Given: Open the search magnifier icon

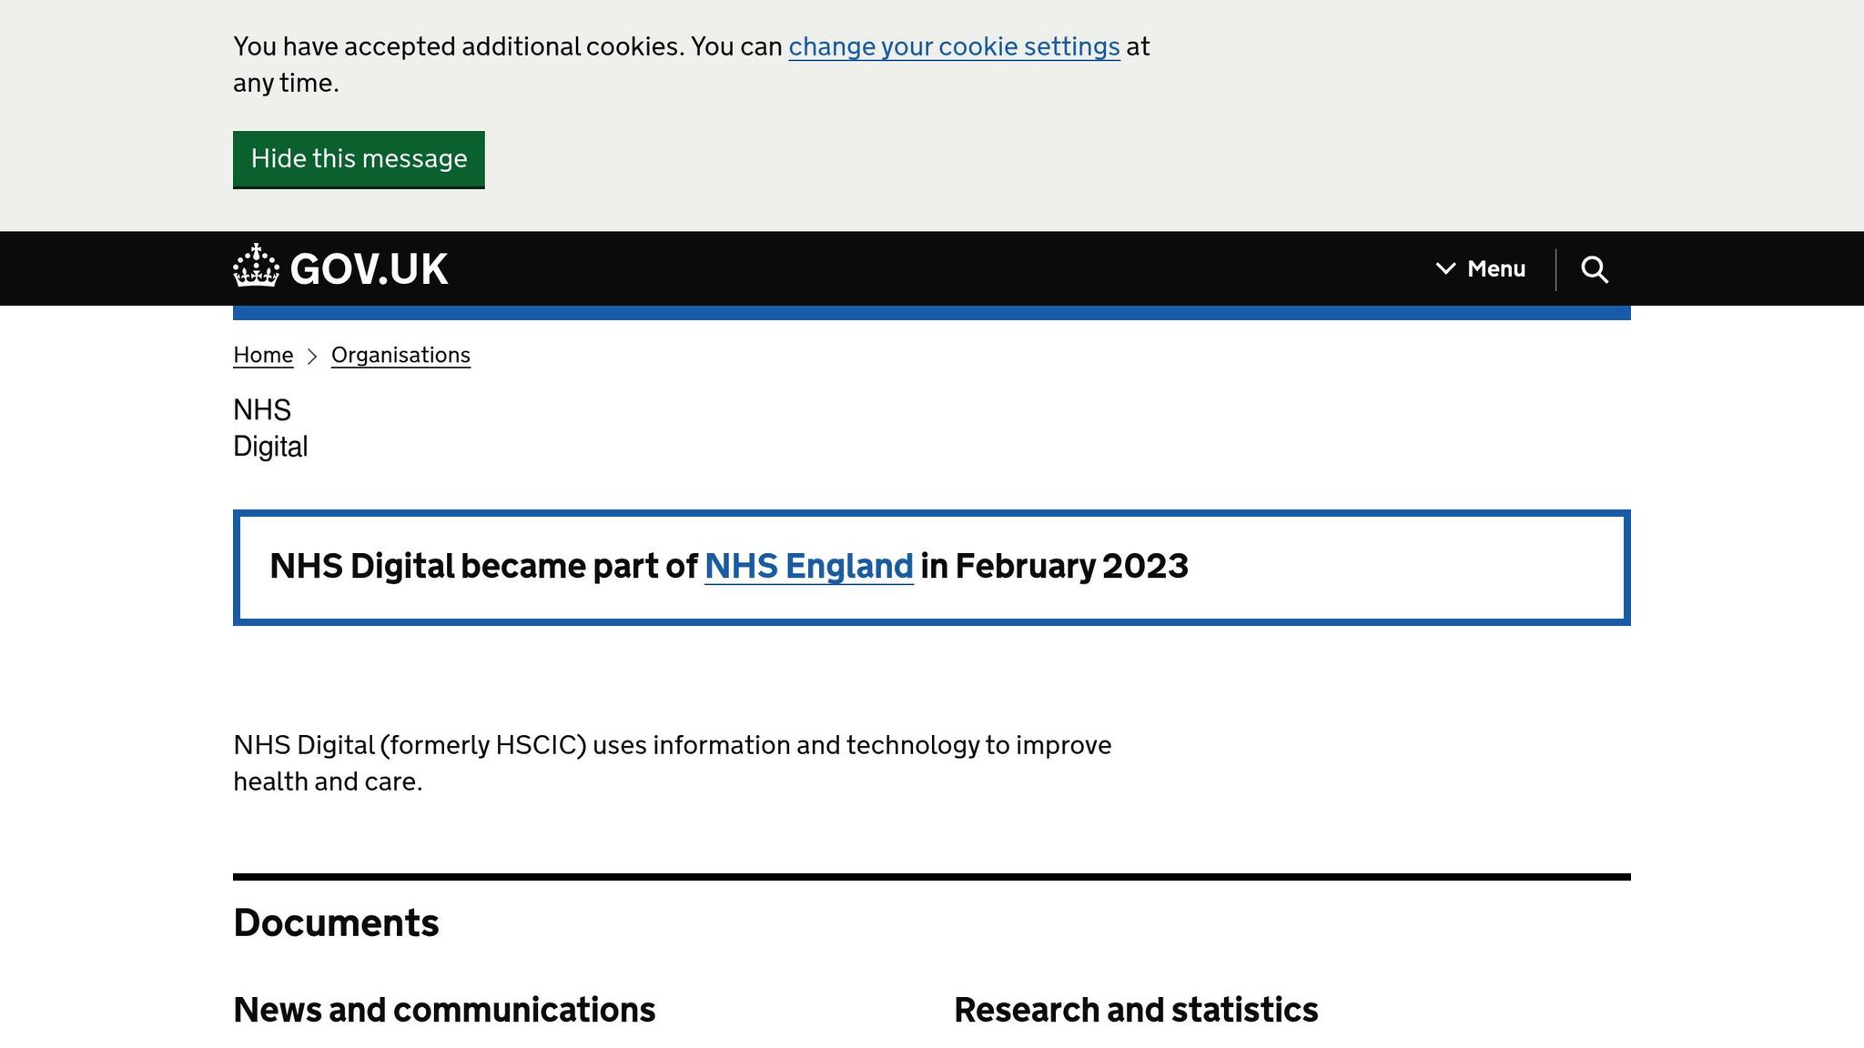Looking at the screenshot, I should tap(1594, 269).
